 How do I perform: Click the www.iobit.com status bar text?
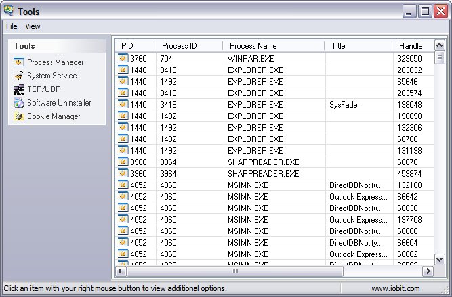click(396, 288)
